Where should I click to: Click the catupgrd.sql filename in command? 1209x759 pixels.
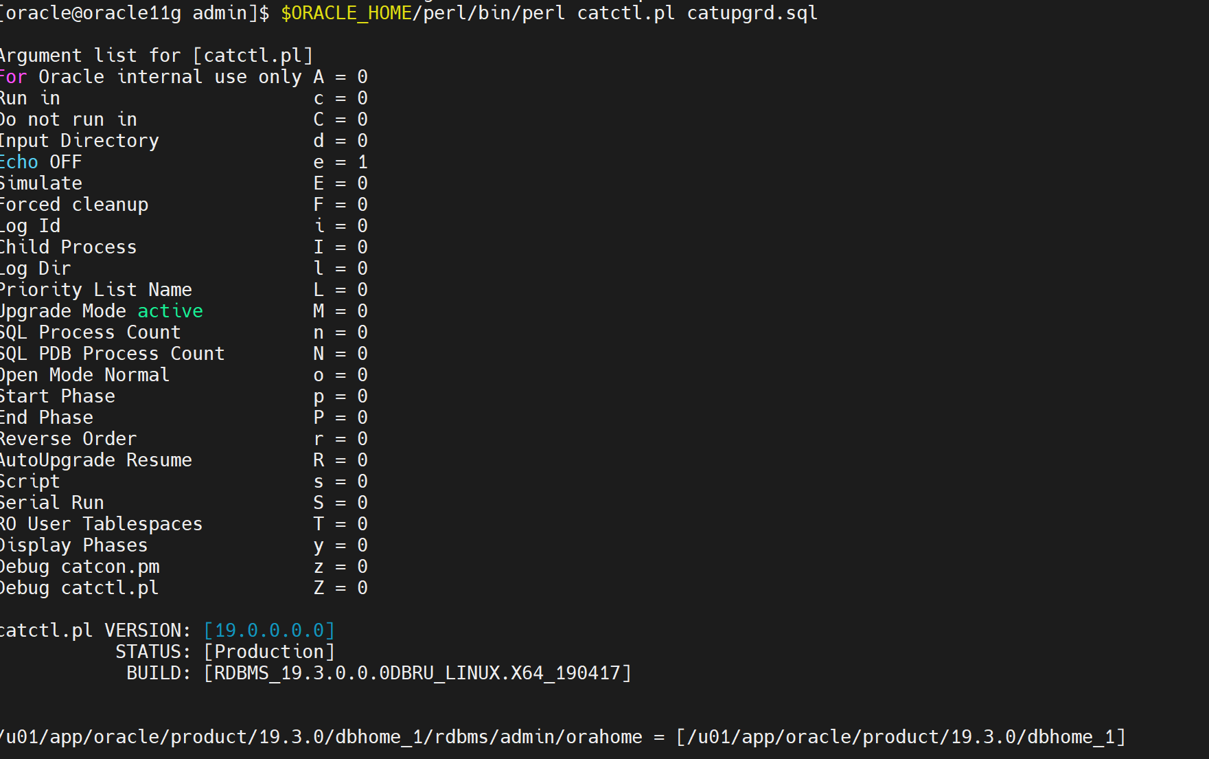point(752,13)
